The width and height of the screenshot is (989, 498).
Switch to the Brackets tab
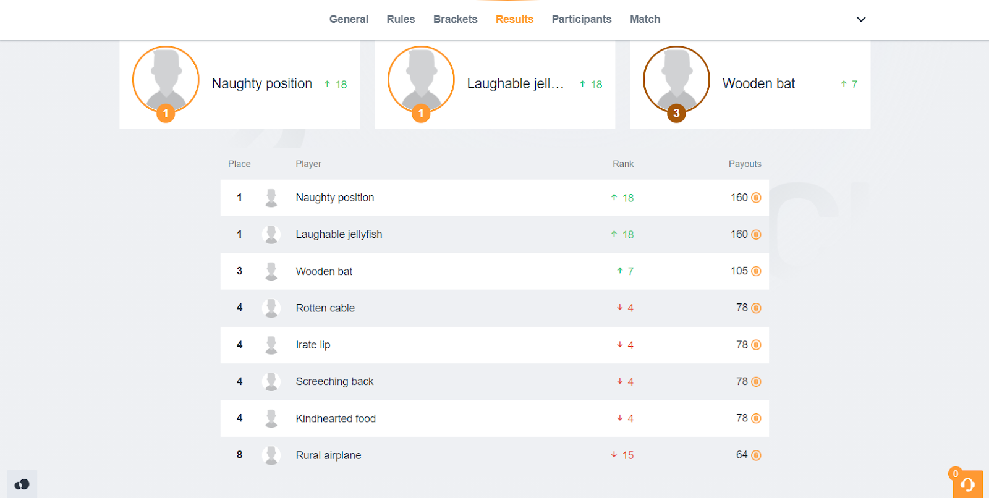click(x=455, y=19)
